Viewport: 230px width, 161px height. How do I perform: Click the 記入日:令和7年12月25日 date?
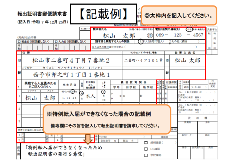(43, 22)
